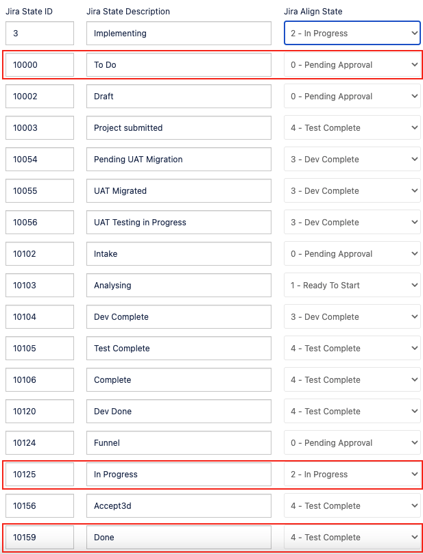The height and width of the screenshot is (554, 423).
Task: Open the align state dropdown for Done
Action: (x=352, y=537)
